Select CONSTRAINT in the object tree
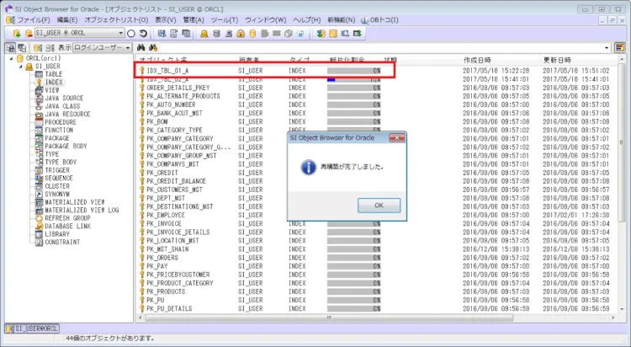The height and width of the screenshot is (347, 631). coord(62,242)
